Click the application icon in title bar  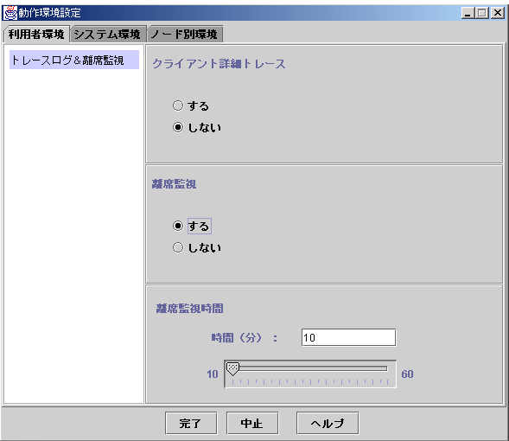click(x=10, y=13)
